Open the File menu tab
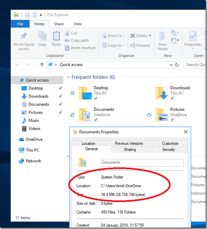The image size is (207, 229). (20, 24)
